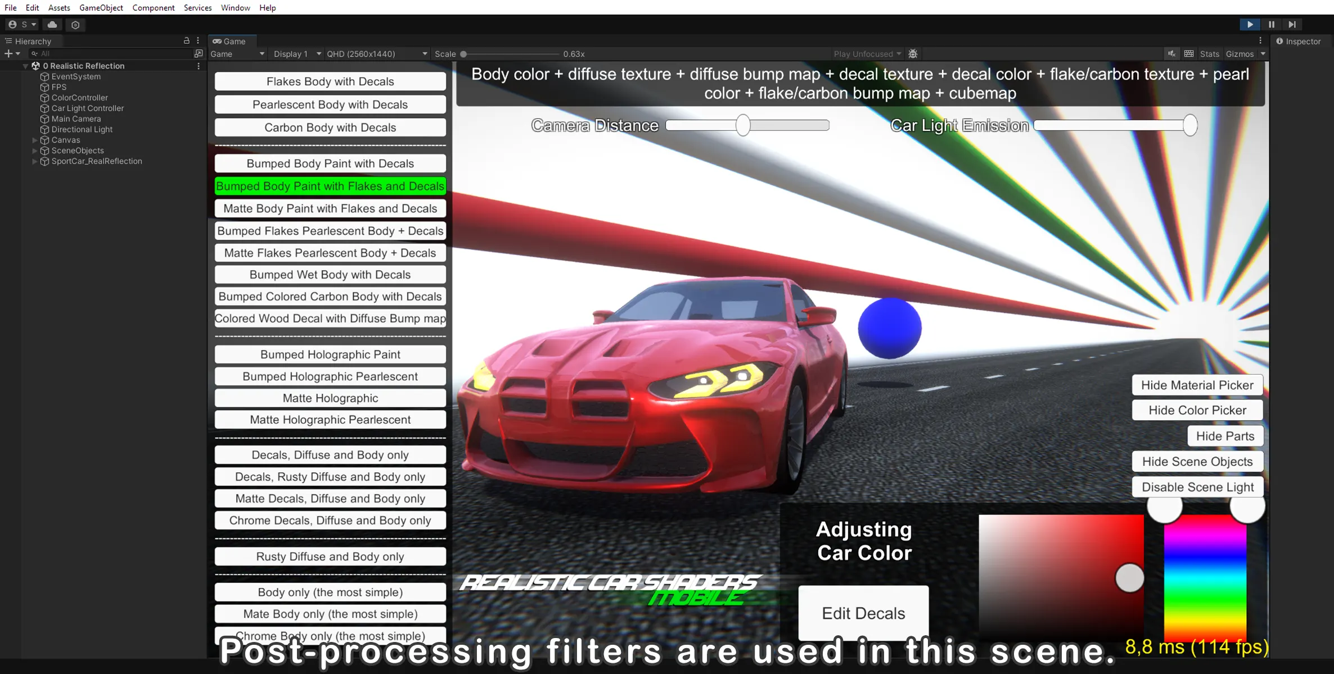Open the QHD resolution dropdown
1334x674 pixels.
coord(377,54)
